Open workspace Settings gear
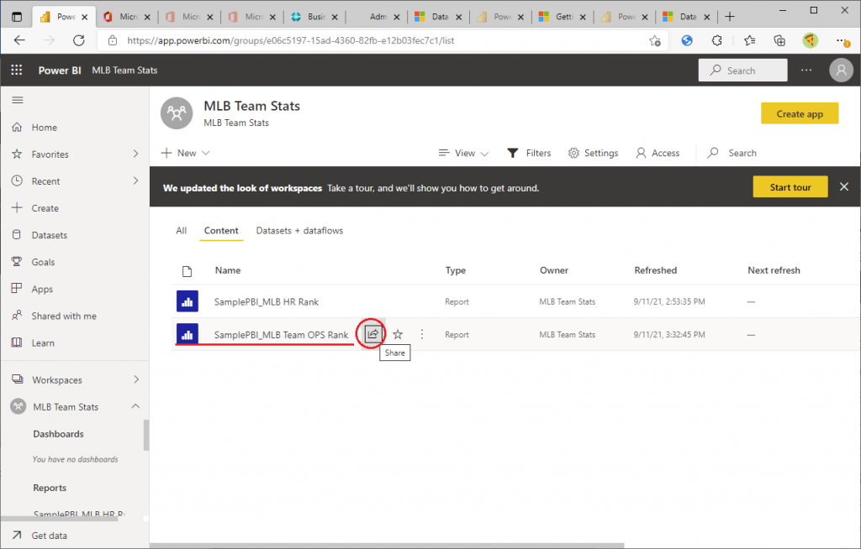Screen dimensions: 861x549 pos(593,153)
